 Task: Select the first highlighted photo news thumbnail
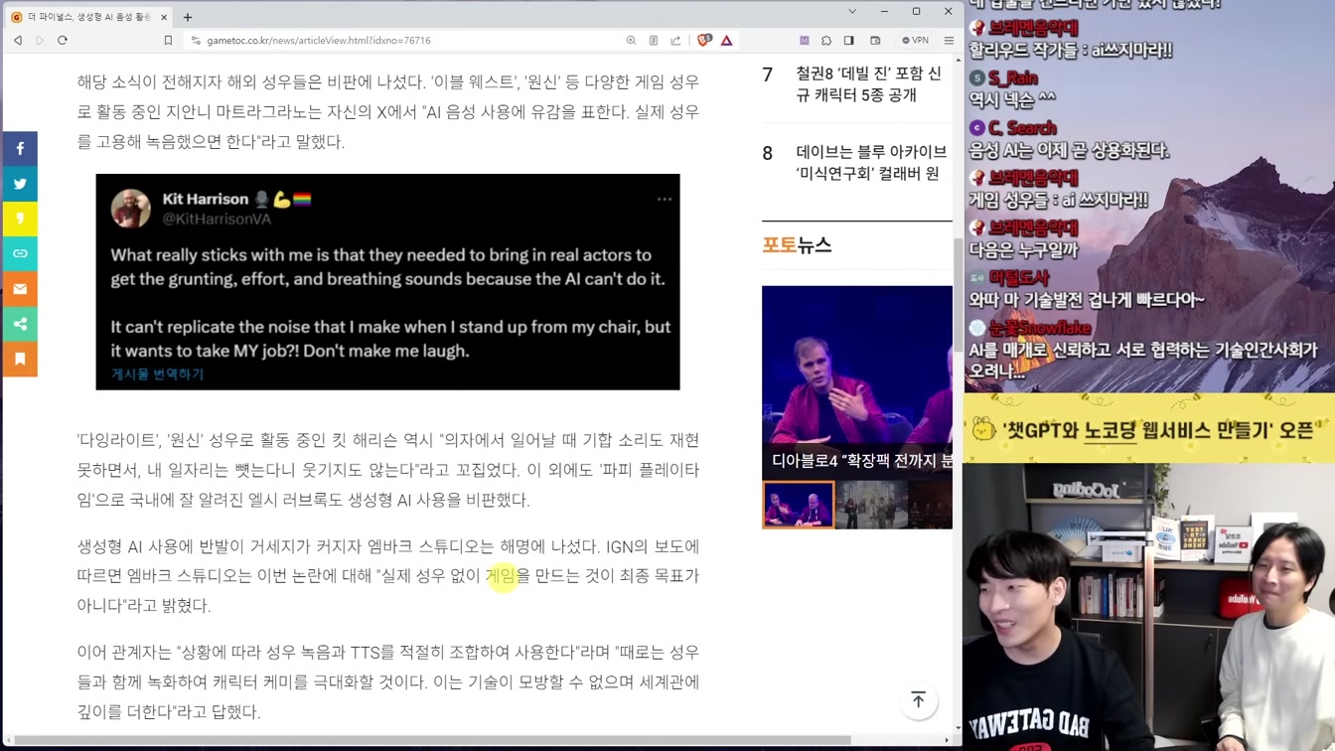pos(799,505)
